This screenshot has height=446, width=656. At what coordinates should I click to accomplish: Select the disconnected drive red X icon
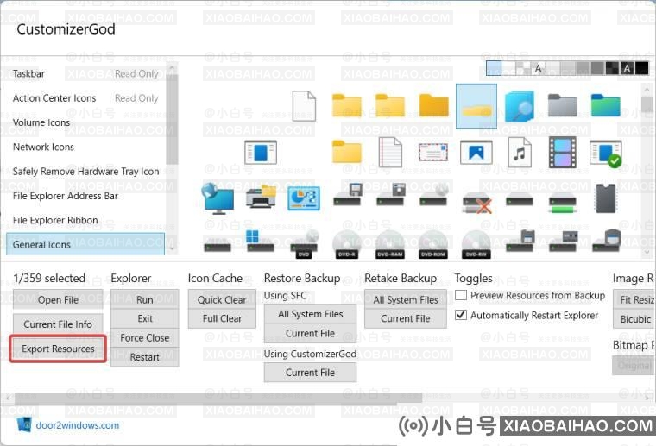click(477, 203)
